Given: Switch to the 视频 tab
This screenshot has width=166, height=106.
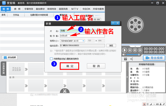Looking at the screenshot, I should (6, 9).
